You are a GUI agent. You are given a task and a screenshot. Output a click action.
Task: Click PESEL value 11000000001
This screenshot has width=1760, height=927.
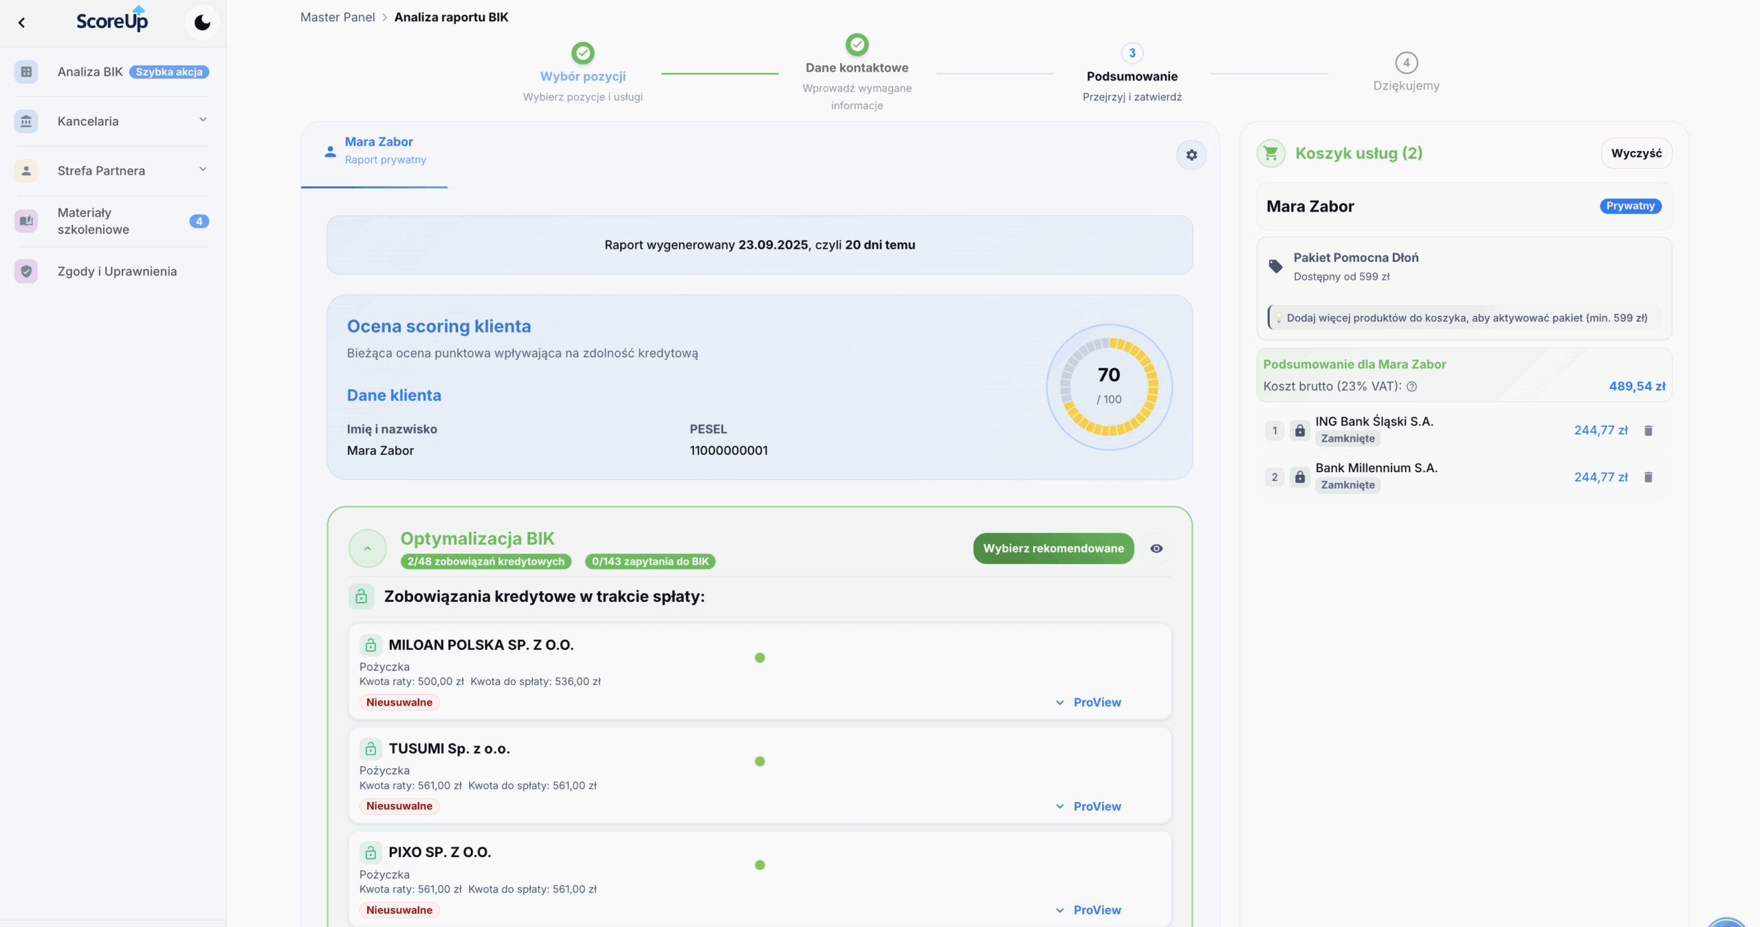click(729, 451)
